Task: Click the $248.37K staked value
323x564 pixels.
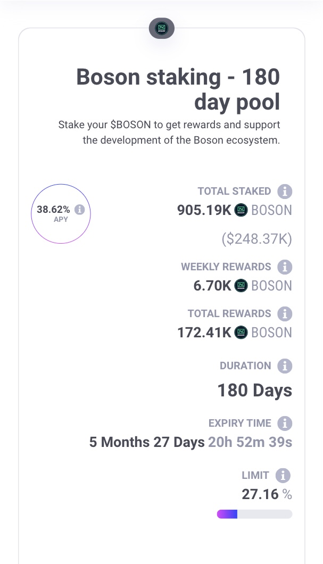Action: click(x=256, y=239)
